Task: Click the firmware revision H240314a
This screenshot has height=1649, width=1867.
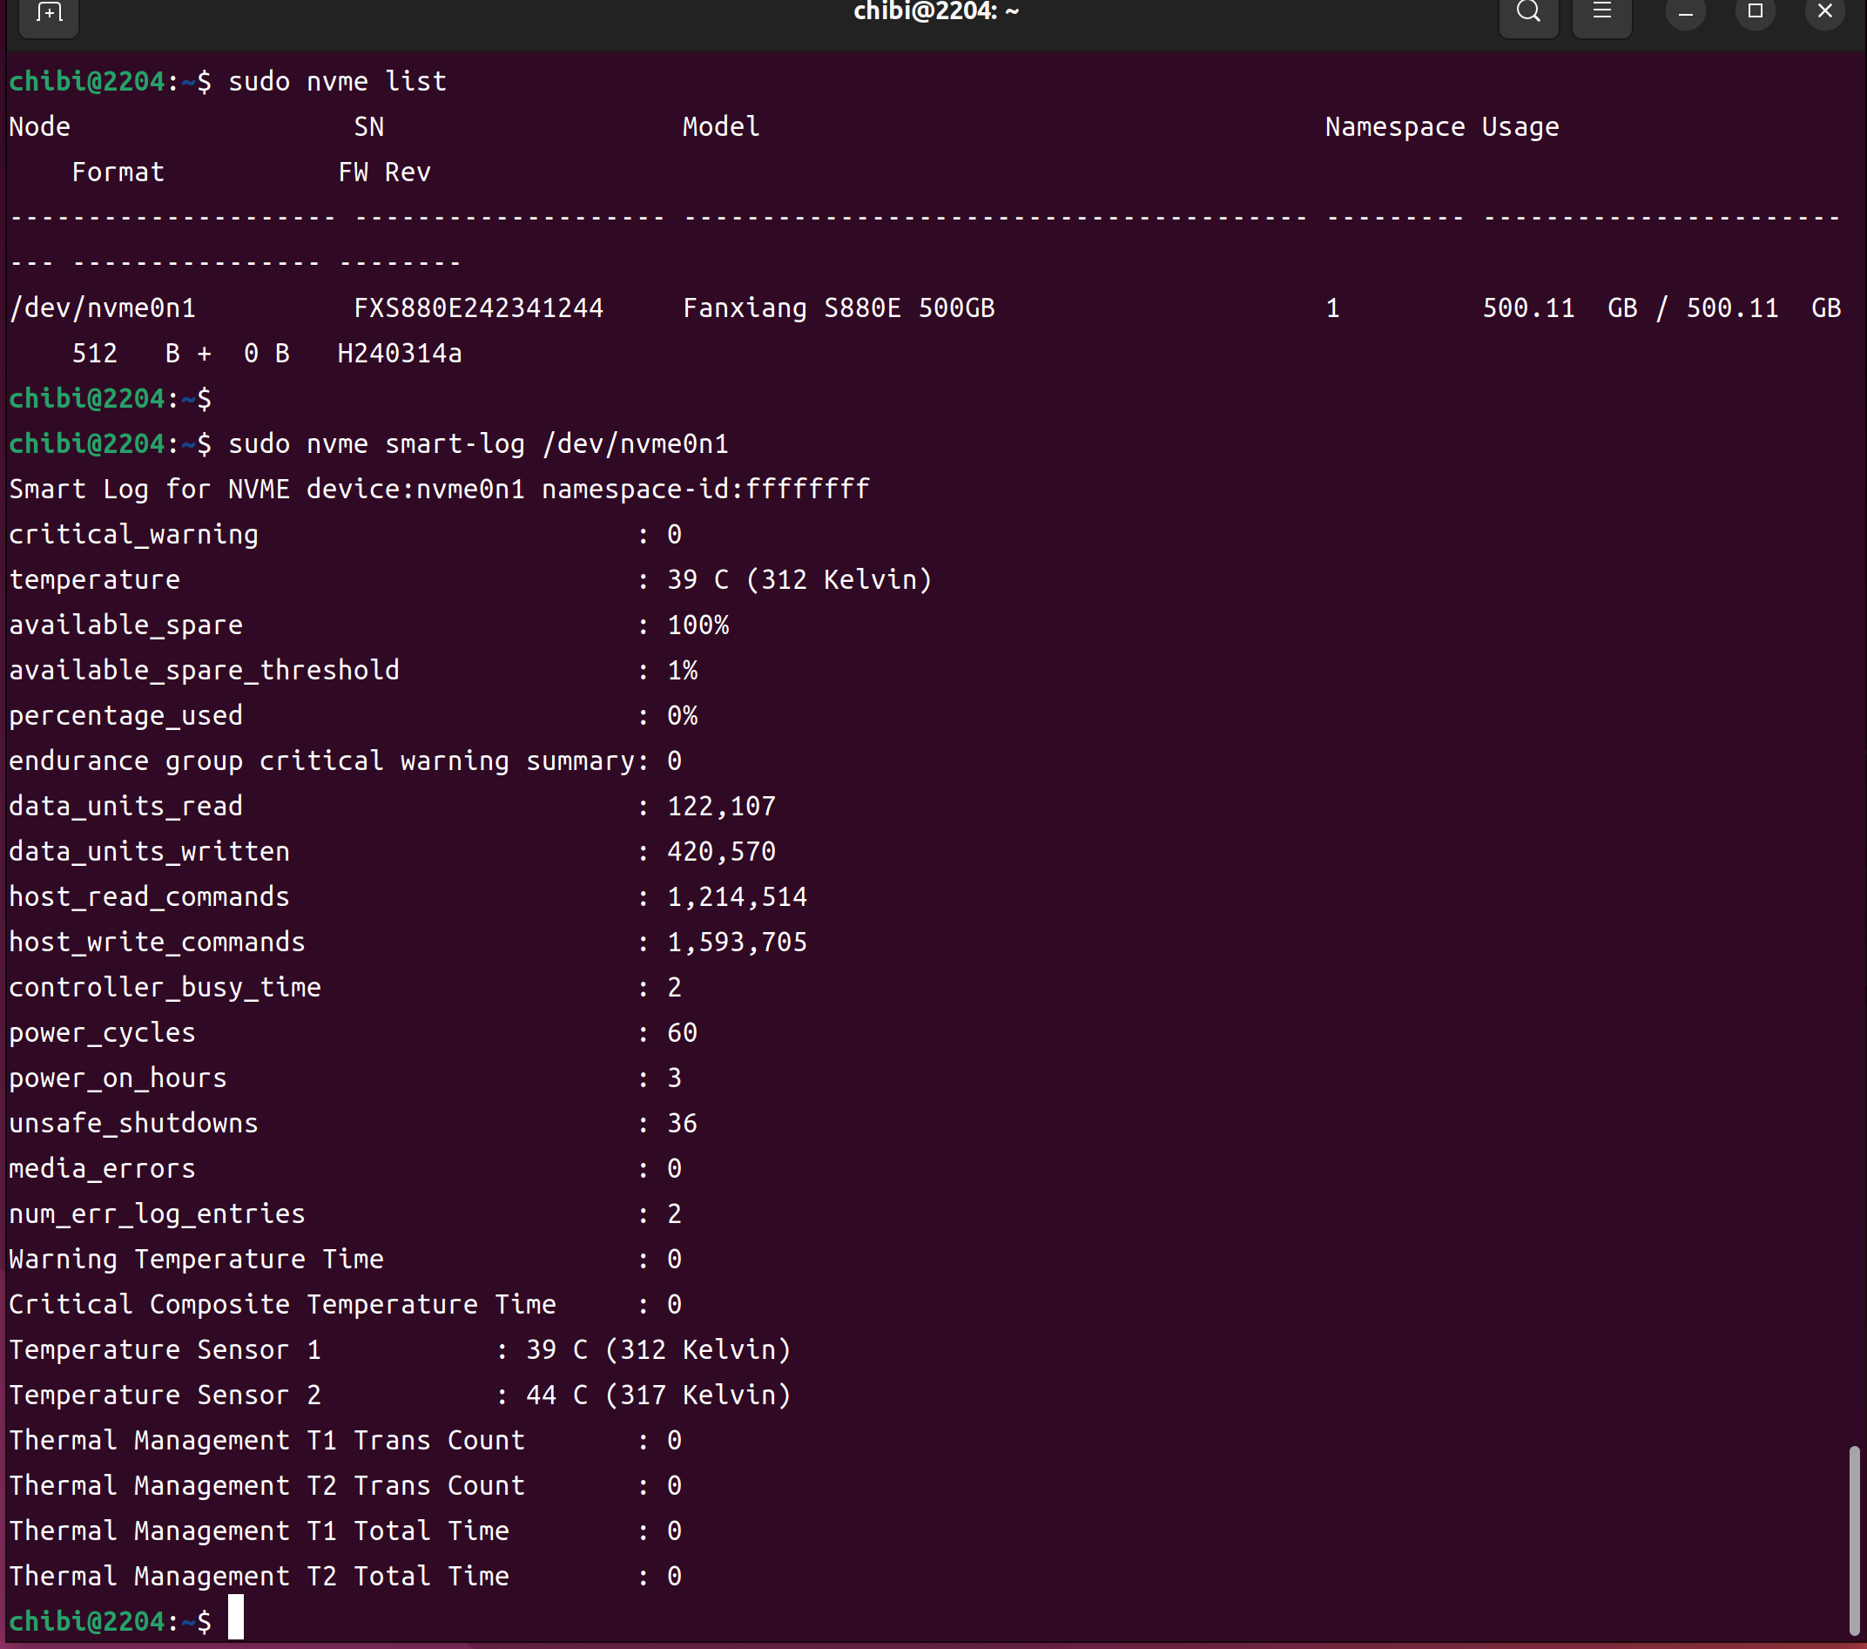Action: click(x=399, y=354)
